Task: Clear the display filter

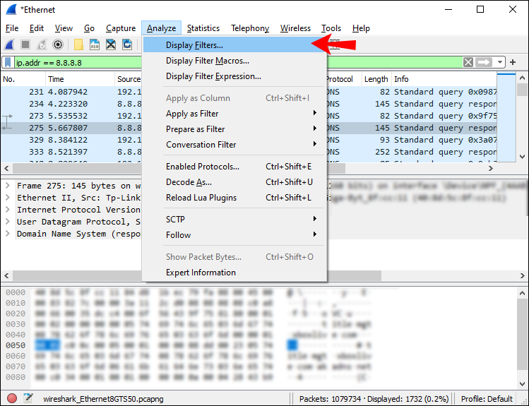Action: point(468,62)
